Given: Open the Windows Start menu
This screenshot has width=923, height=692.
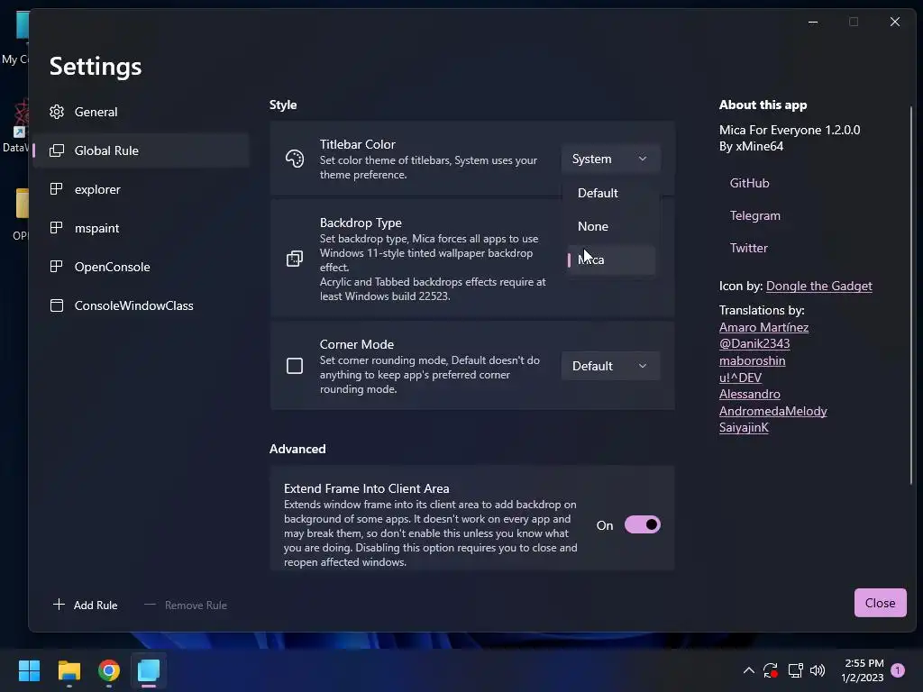Looking at the screenshot, I should 29,670.
